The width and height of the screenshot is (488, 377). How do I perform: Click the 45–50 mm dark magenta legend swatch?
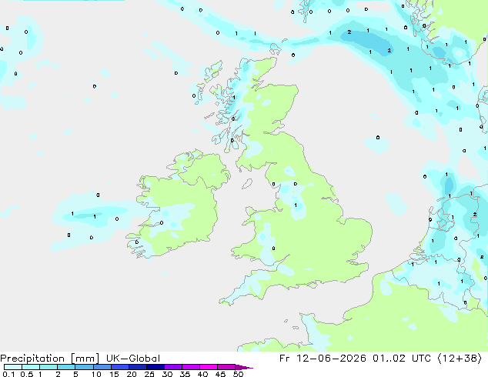click(x=226, y=367)
